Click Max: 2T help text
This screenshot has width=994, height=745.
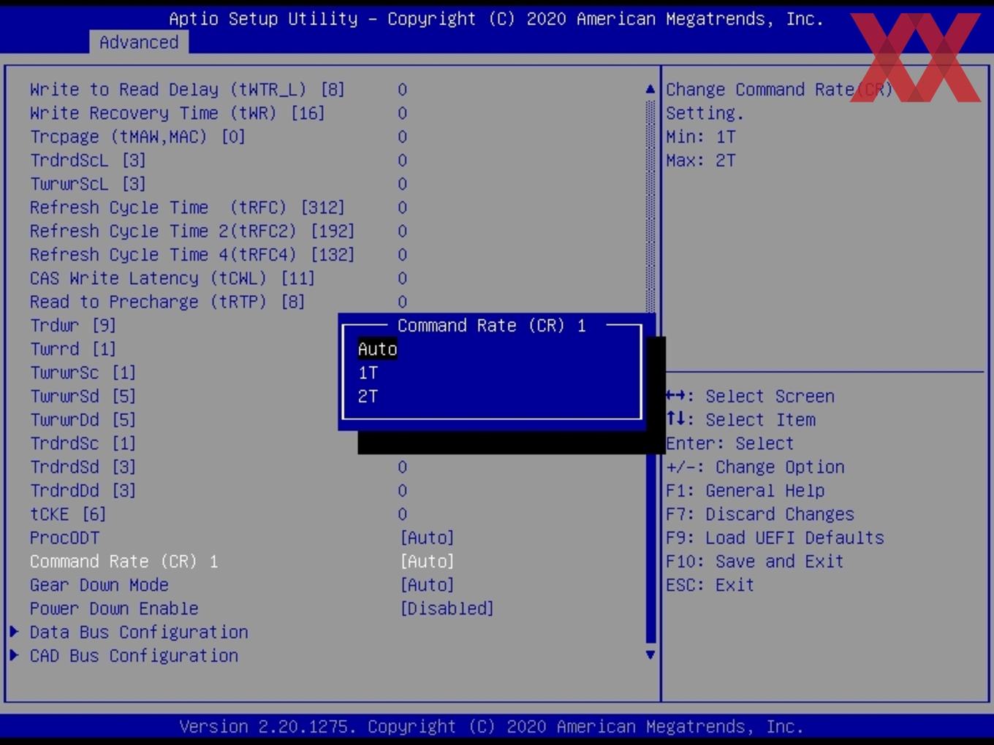pos(700,160)
